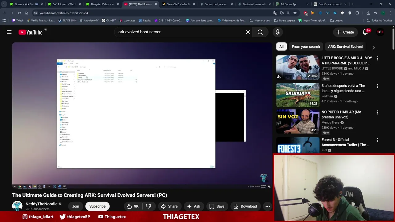Clear the search box with the X

pos(248,32)
